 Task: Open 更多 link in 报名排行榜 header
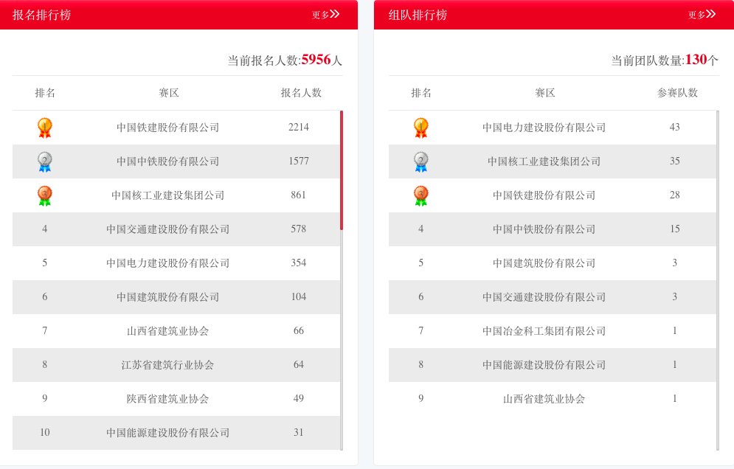point(325,15)
